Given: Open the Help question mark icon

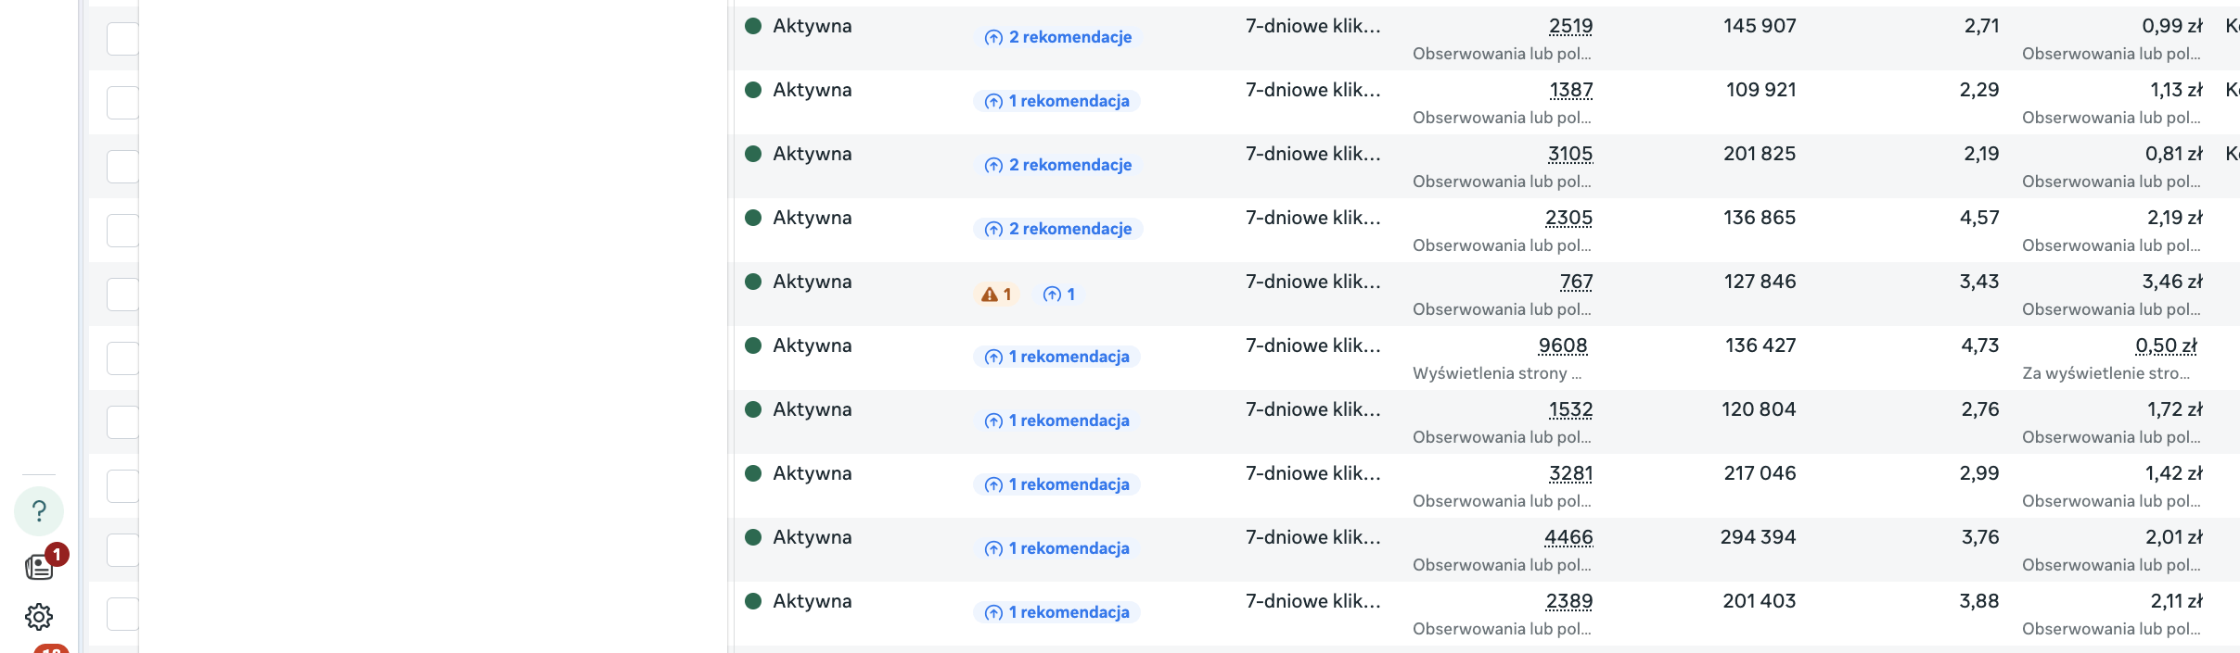Looking at the screenshot, I should [39, 511].
